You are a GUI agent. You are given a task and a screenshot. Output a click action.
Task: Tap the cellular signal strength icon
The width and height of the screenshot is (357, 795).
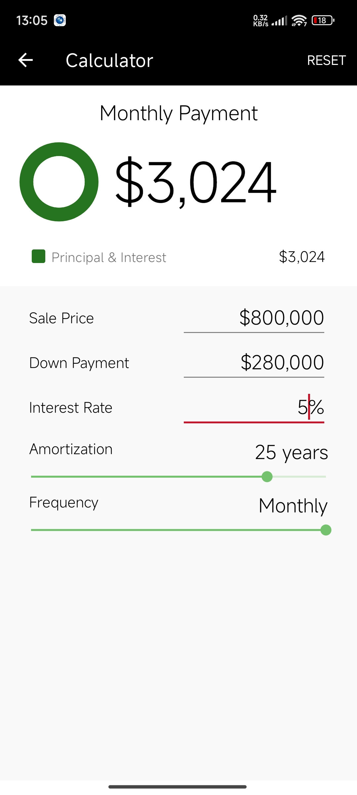[279, 21]
